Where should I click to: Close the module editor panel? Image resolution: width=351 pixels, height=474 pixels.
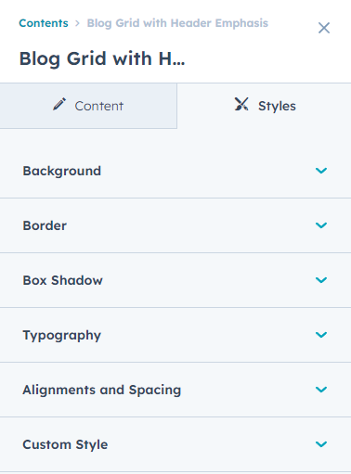pos(324,28)
